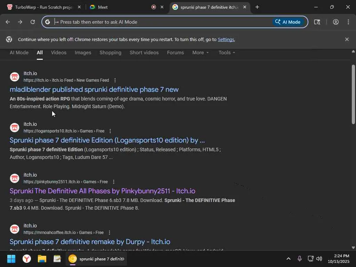Switch to Shopping results
This screenshot has width=356, height=267.
[110, 53]
